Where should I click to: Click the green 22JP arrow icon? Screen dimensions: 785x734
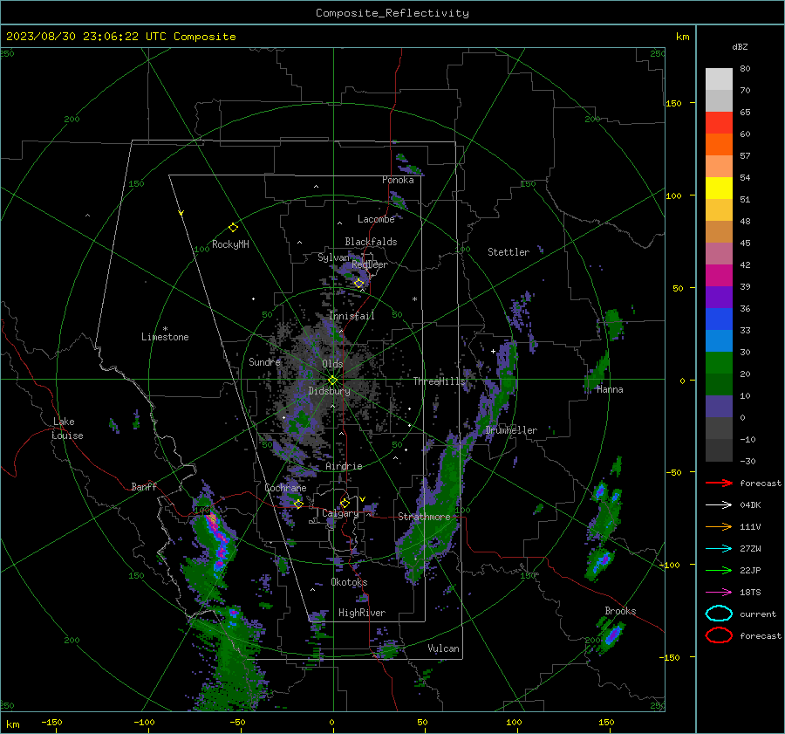pos(719,570)
